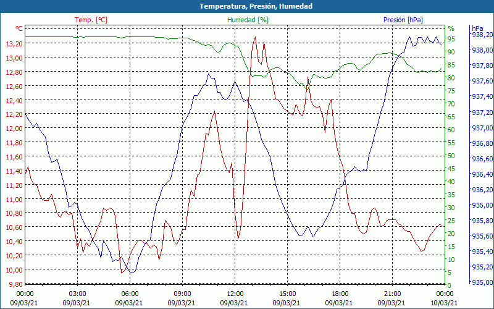Click the chart title "Temperatura, Presión, Humedad"
Image resolution: width=494 pixels, height=309 pixels.
click(x=256, y=6)
